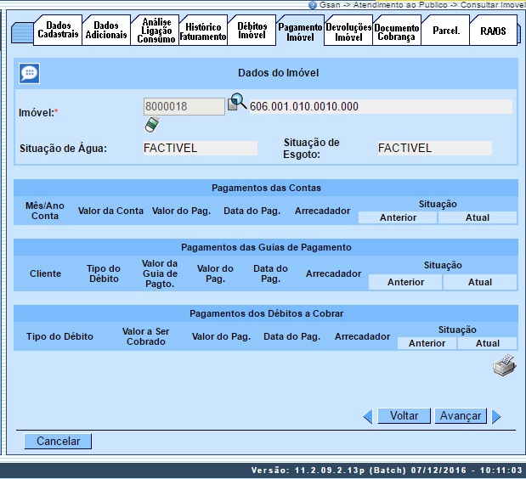Open the Devoluções Imóvel tab
526x479 pixels.
[348, 31]
